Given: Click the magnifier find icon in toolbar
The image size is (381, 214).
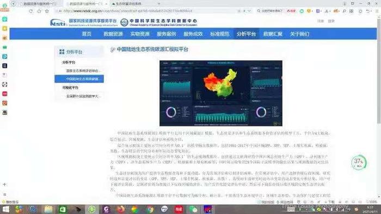Looking at the screenshot, I should [x=345, y=11].
